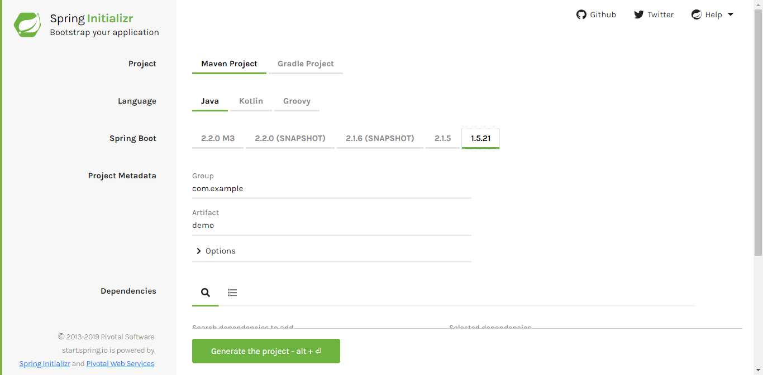The width and height of the screenshot is (763, 375).
Task: Click the Spring Boot section label
Action: [x=133, y=138]
